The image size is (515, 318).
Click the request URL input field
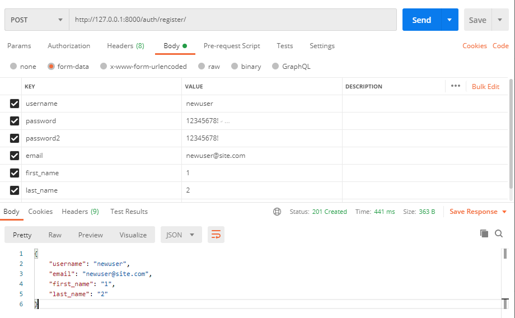(232, 20)
